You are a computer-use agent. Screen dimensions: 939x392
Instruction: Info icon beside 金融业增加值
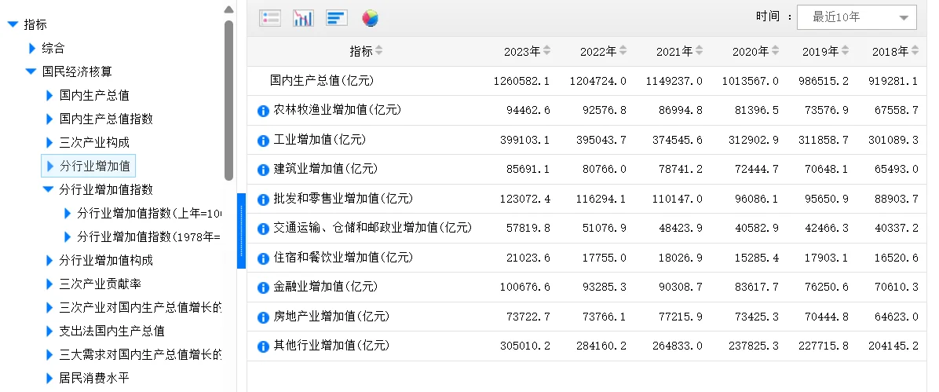[x=263, y=288]
